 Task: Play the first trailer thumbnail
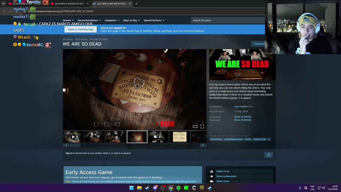[73, 137]
